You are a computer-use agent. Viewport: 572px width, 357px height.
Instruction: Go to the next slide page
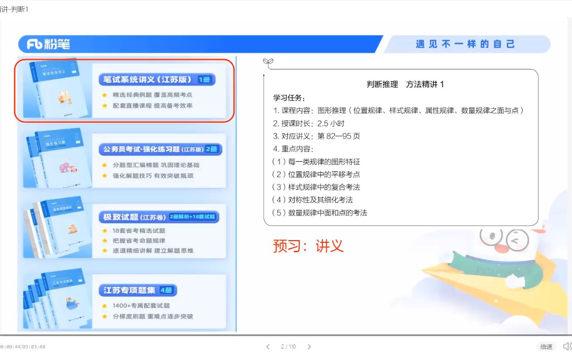tap(309, 347)
